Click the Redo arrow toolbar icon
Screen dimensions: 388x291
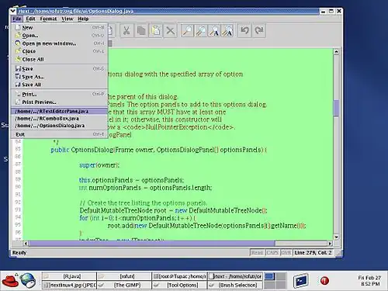click(259, 31)
